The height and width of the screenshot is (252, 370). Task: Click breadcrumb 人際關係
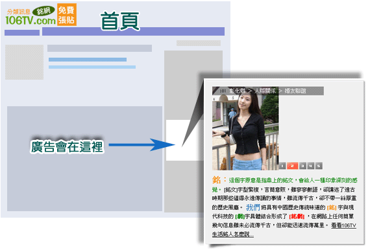tap(265, 91)
